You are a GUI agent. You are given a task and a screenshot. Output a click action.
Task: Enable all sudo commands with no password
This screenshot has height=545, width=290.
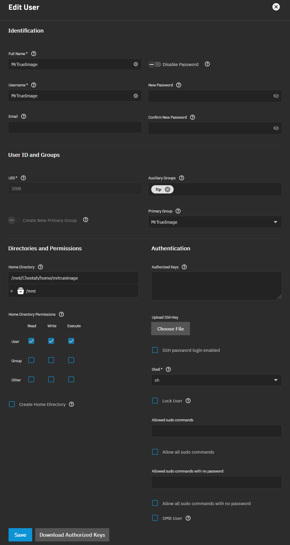pyautogui.click(x=155, y=503)
